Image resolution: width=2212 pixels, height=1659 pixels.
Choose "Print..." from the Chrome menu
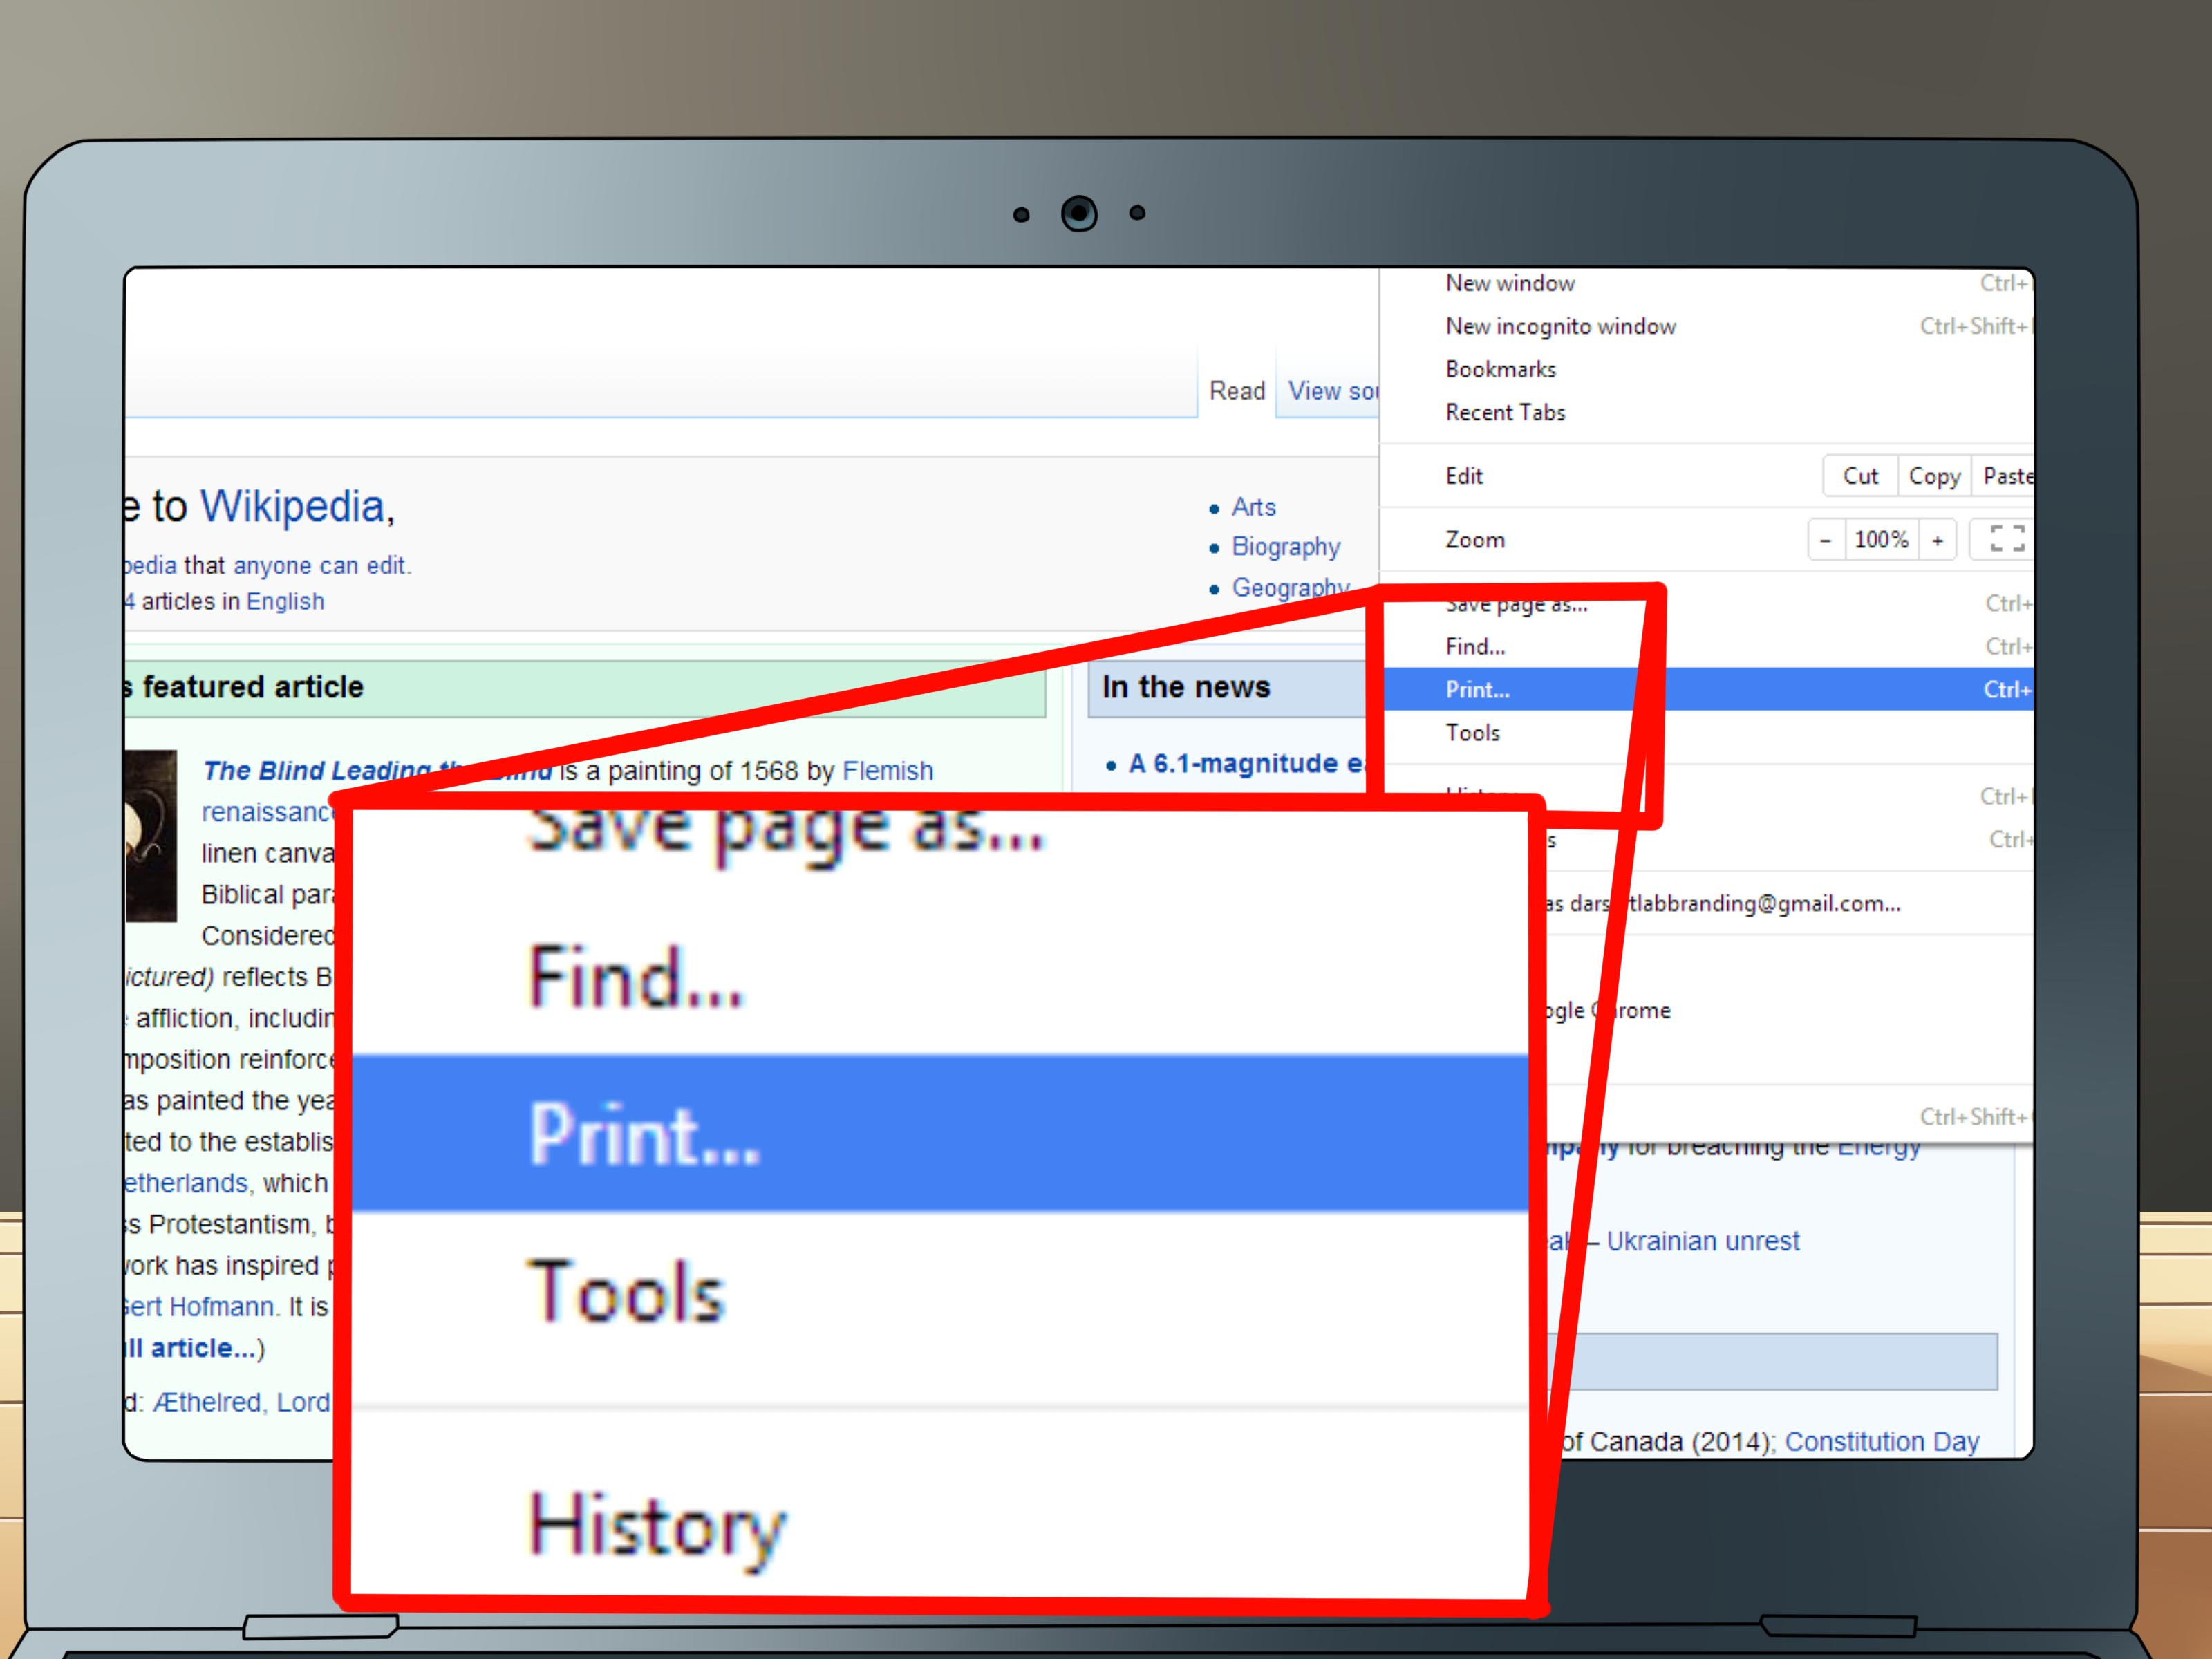pos(1478,690)
